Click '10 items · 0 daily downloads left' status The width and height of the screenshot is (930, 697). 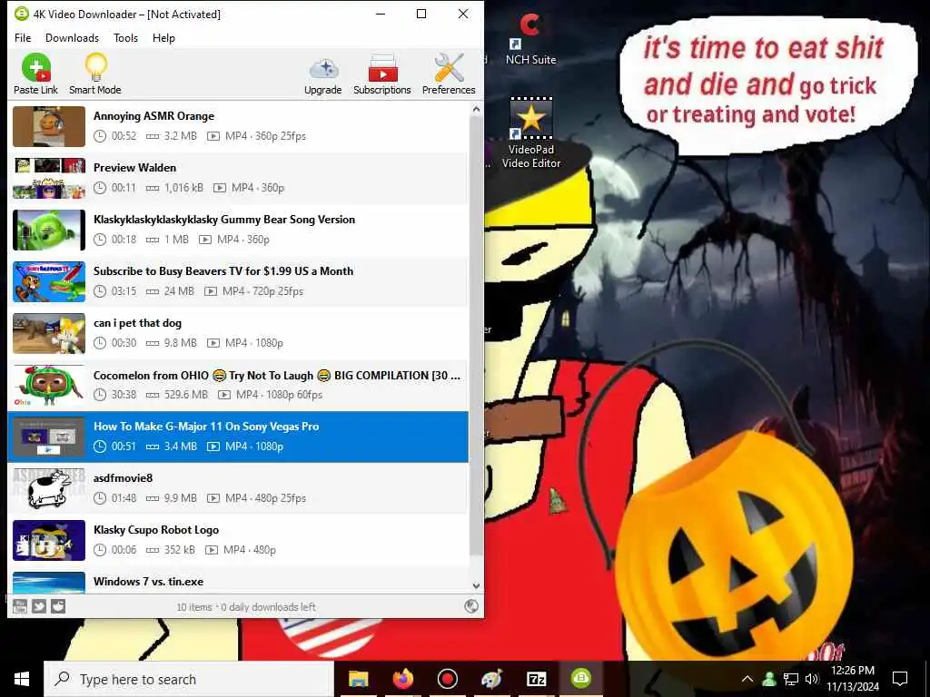246,607
